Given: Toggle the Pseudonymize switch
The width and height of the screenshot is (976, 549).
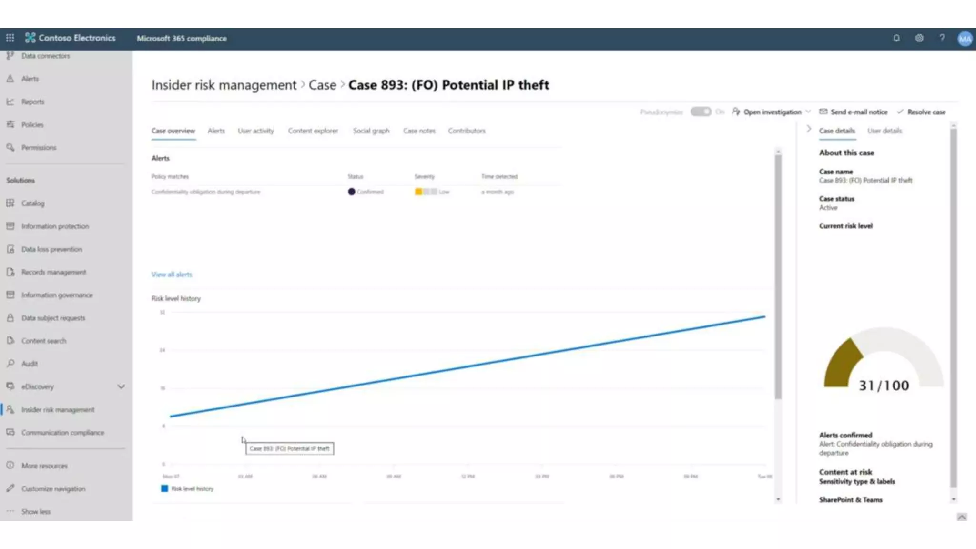Looking at the screenshot, I should pyautogui.click(x=701, y=112).
